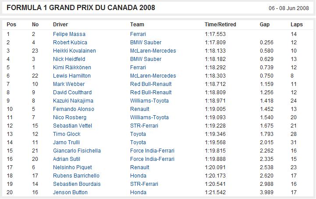Open Force India-Ferrari link for Fisichella
The width and height of the screenshot is (316, 199).
pyautogui.click(x=152, y=151)
